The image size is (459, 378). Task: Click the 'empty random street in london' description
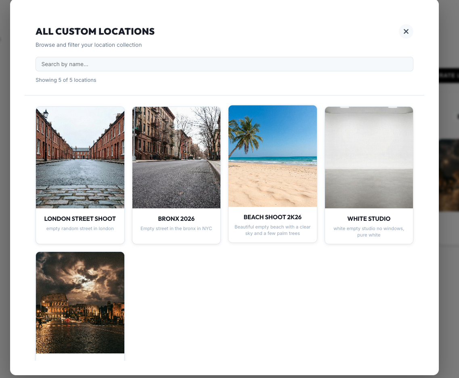[80, 228]
